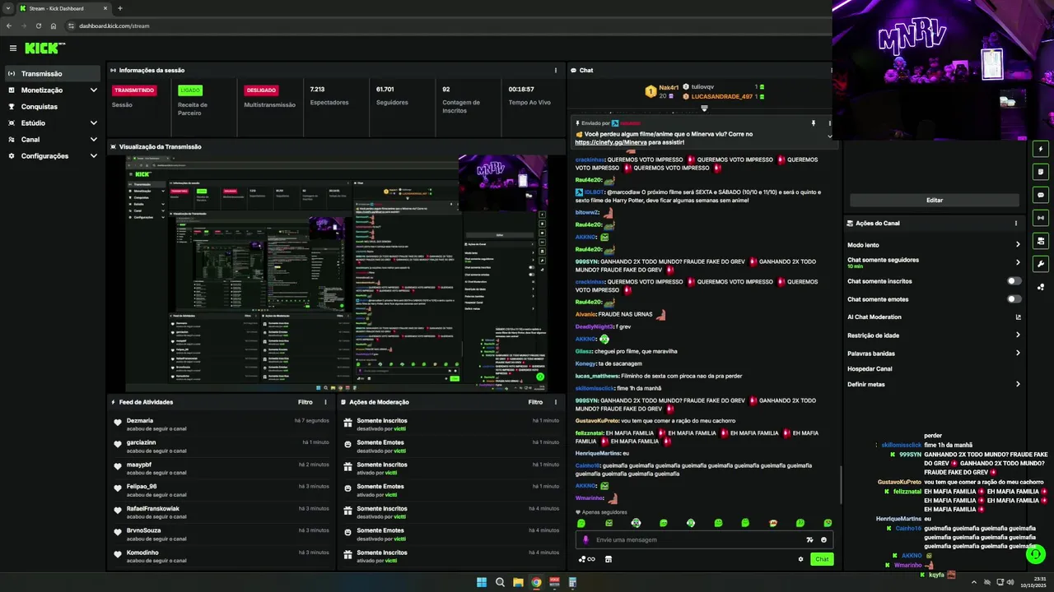This screenshot has height=592, width=1054.
Task: Toggle Chat somente emotes switch
Action: pyautogui.click(x=1014, y=299)
